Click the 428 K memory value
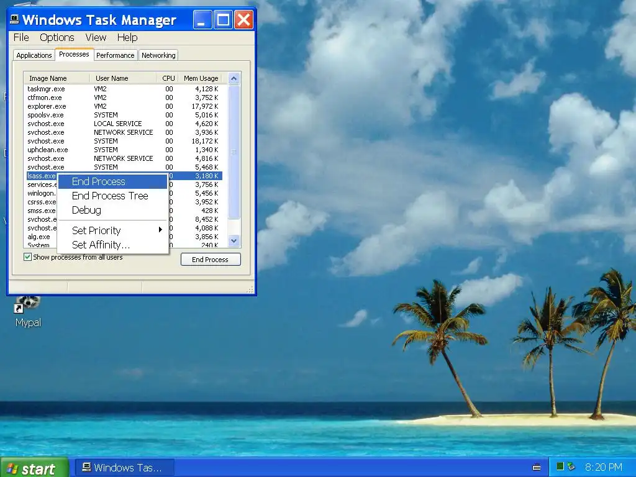Screen dimensions: 636x477 (210, 211)
